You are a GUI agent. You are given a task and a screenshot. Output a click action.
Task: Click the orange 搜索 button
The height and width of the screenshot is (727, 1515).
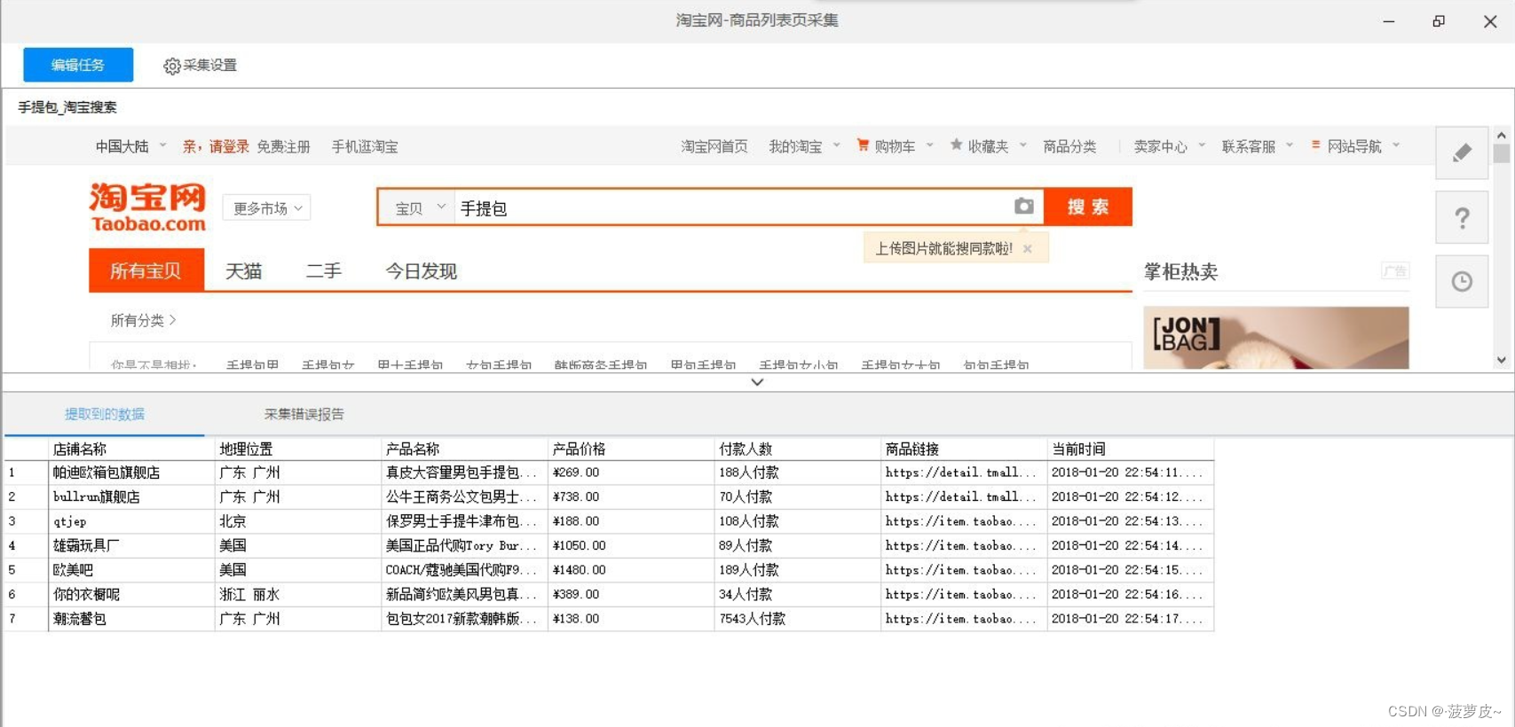tap(1088, 207)
